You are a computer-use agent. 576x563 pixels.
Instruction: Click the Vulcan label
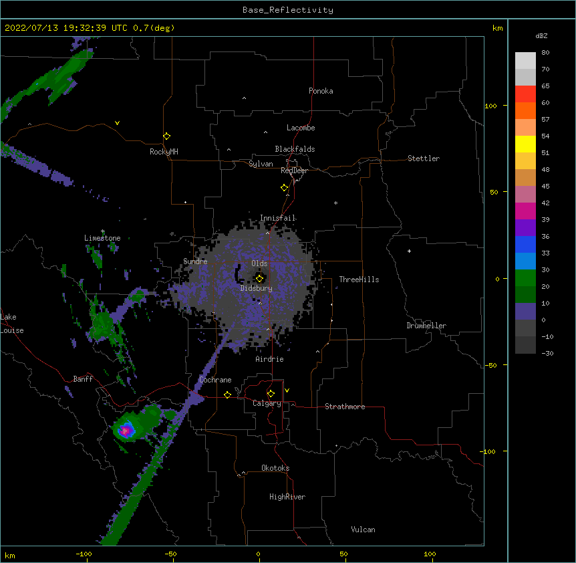pos(363,530)
